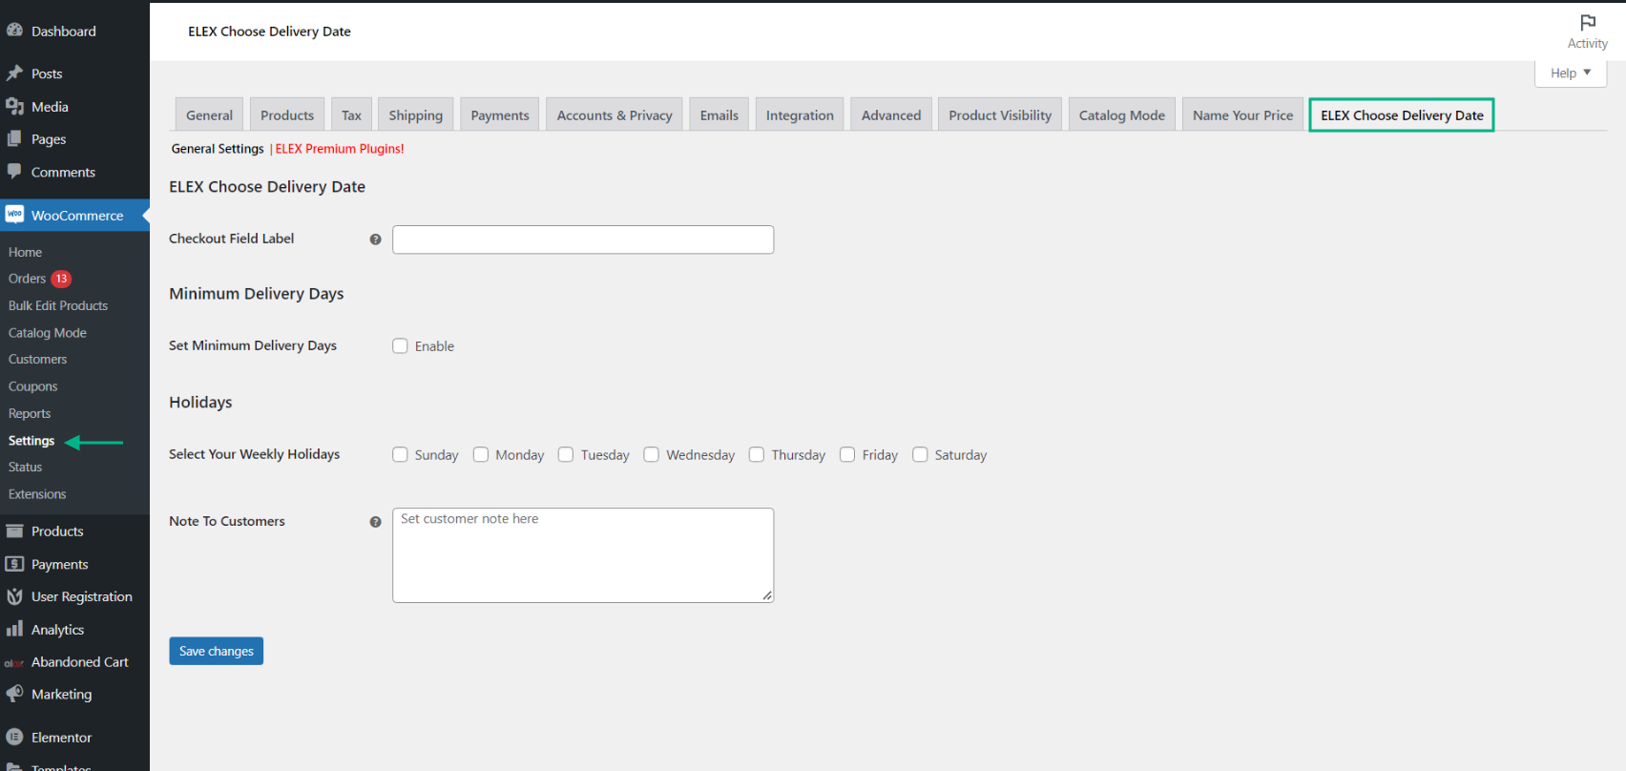Click the Products box icon in sidebar
The image size is (1626, 771).
click(14, 531)
